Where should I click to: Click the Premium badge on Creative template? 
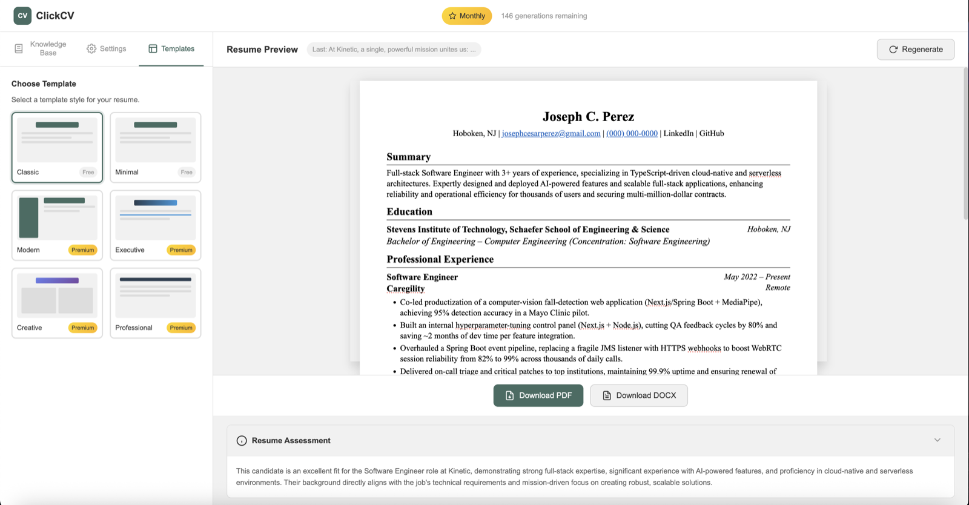[82, 328]
